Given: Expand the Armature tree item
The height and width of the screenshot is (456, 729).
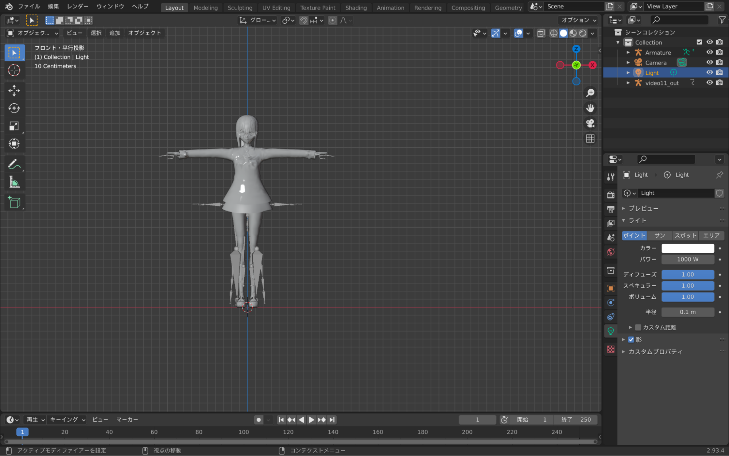Looking at the screenshot, I should (x=628, y=53).
